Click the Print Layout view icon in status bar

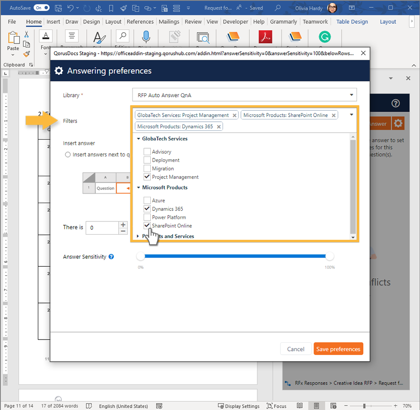tap(316, 406)
